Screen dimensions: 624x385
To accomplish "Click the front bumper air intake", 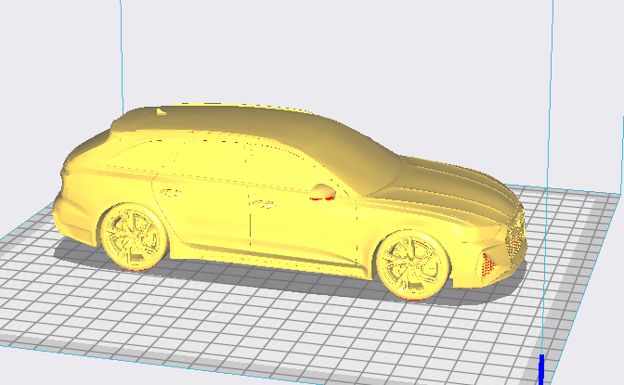I will (x=487, y=263).
